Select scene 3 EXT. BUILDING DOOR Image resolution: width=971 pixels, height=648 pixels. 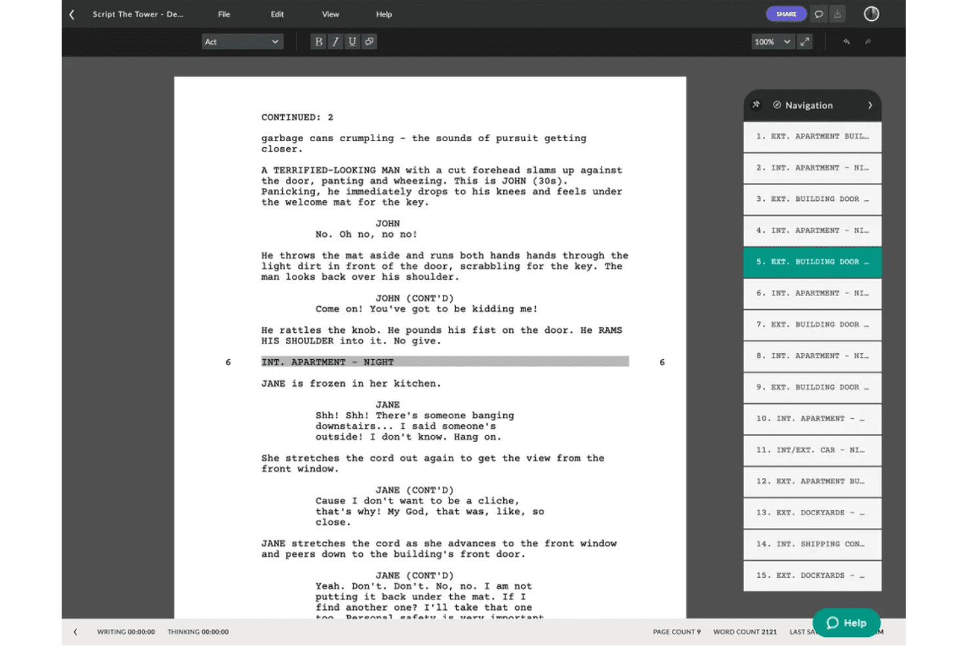pyautogui.click(x=812, y=199)
